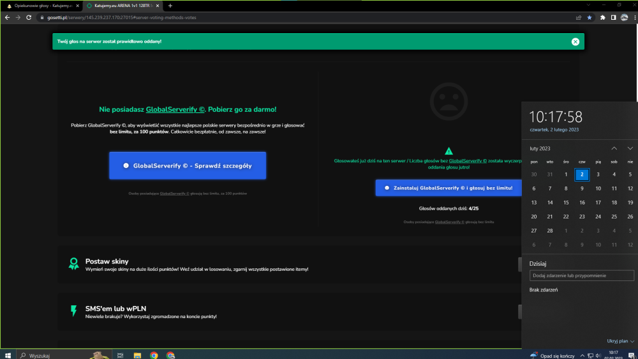
Task: Click the czwartek, 2 lutego 2023 date link
Action: pyautogui.click(x=554, y=130)
